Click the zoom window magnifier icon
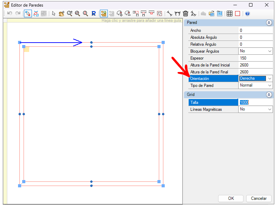This screenshot has width=275, height=205. (x=77, y=14)
